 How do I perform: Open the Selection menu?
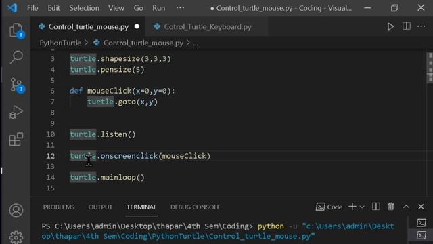point(84,8)
